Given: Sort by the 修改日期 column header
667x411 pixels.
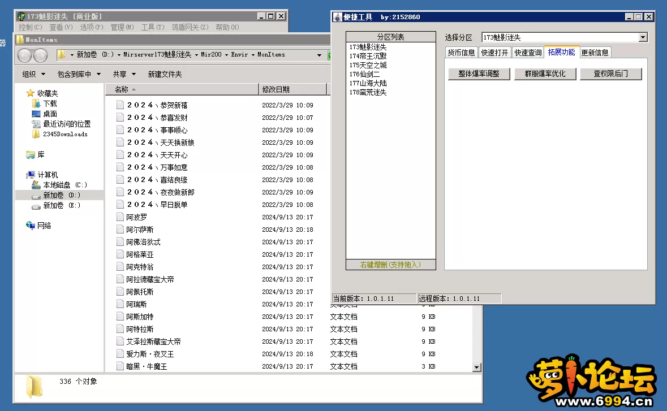Looking at the screenshot, I should pos(292,89).
